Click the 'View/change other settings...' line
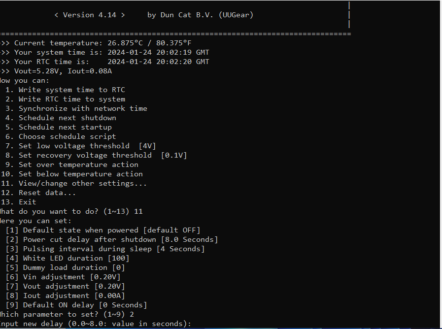Screen dimensions: 442x329 click(83, 183)
